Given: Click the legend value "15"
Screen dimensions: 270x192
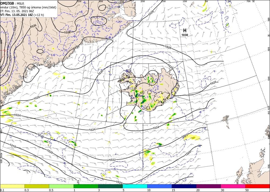Looking at the screenshot, I should click(x=173, y=190).
